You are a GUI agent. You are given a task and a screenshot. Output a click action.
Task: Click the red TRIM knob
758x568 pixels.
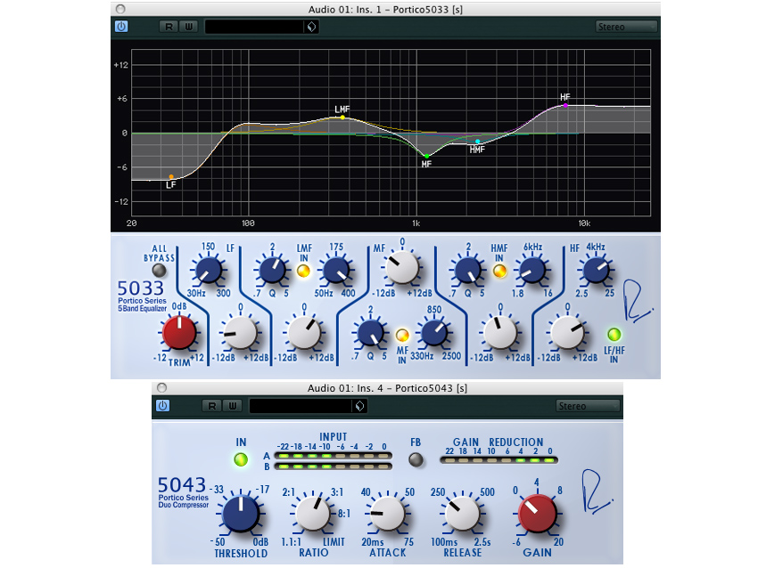(x=179, y=332)
